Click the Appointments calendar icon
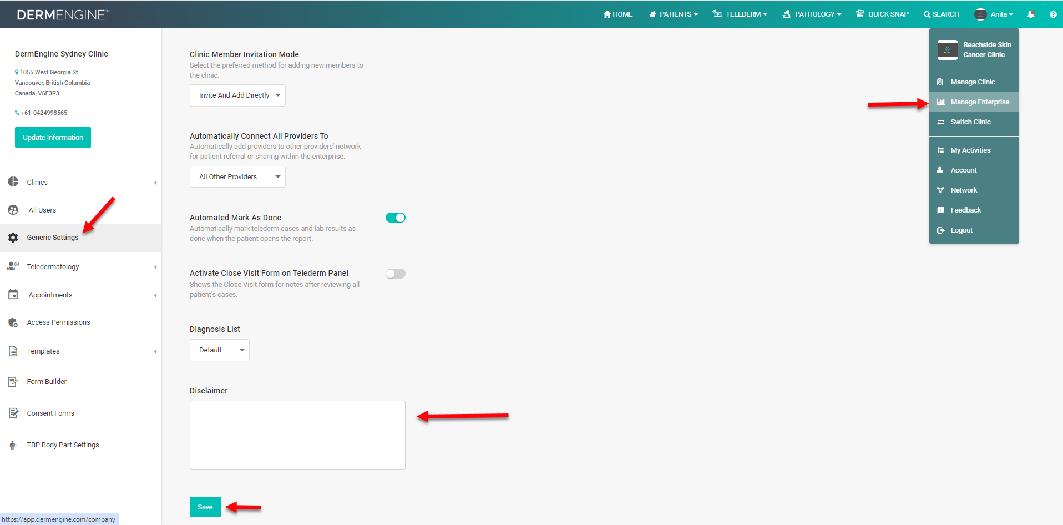The image size is (1063, 525). coord(13,295)
